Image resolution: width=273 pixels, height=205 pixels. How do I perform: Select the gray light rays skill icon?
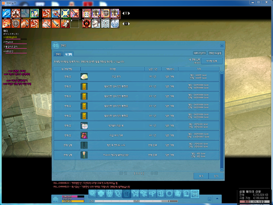[x=25, y=13]
